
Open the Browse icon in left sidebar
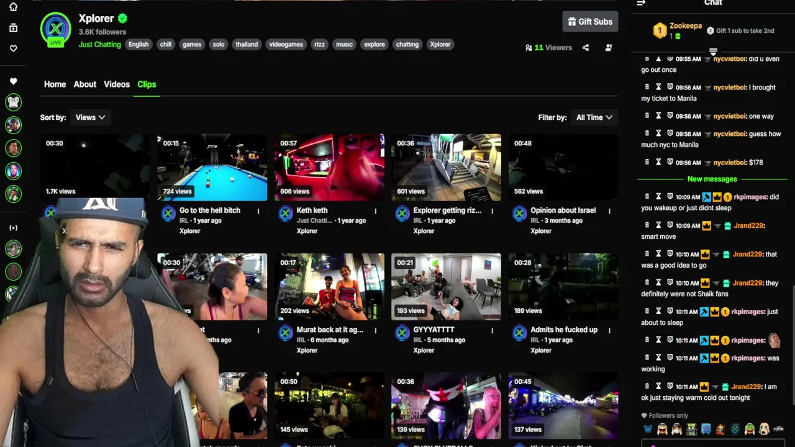coord(13,28)
